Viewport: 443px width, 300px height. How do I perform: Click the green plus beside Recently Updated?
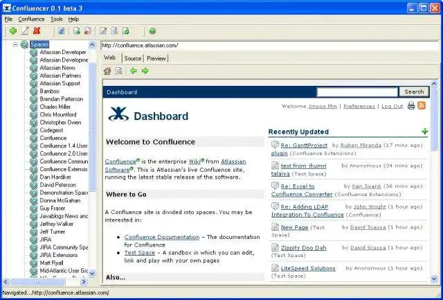coord(424,131)
